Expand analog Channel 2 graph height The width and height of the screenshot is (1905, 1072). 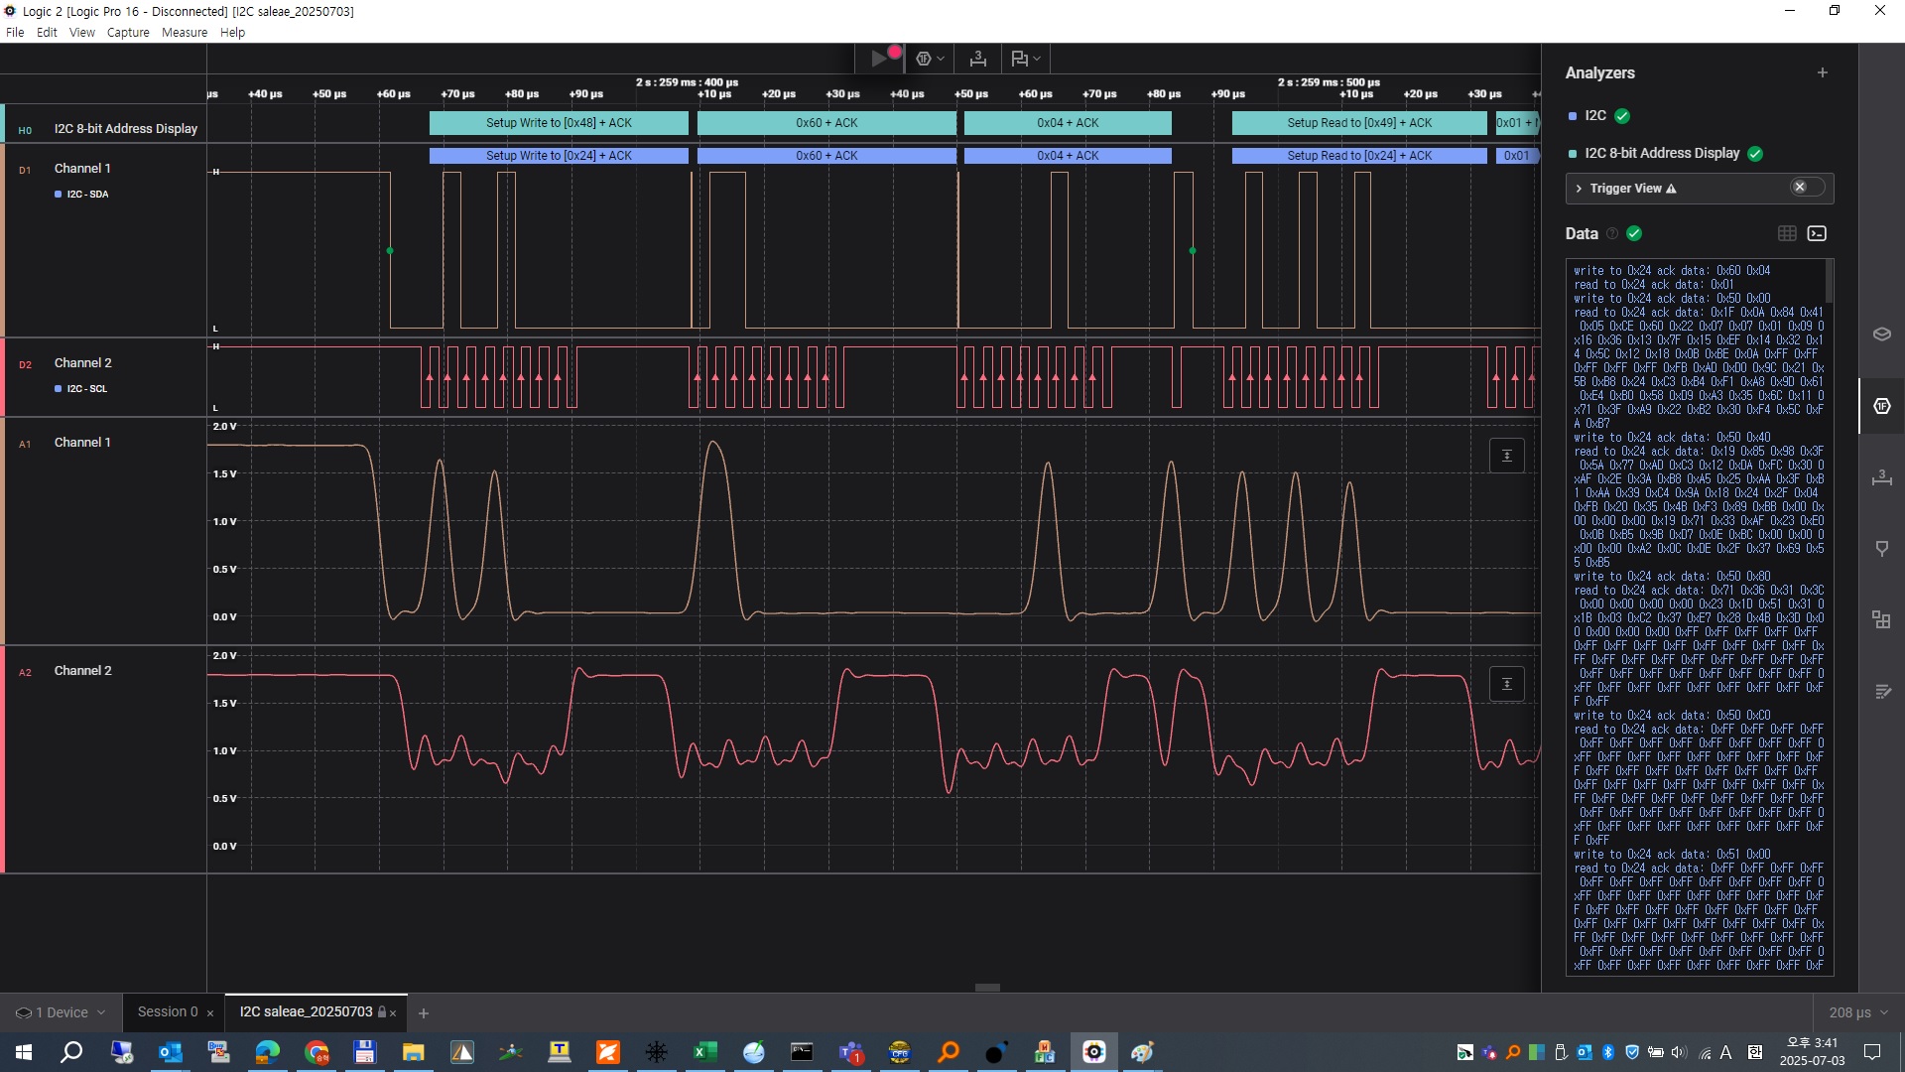(x=1506, y=684)
